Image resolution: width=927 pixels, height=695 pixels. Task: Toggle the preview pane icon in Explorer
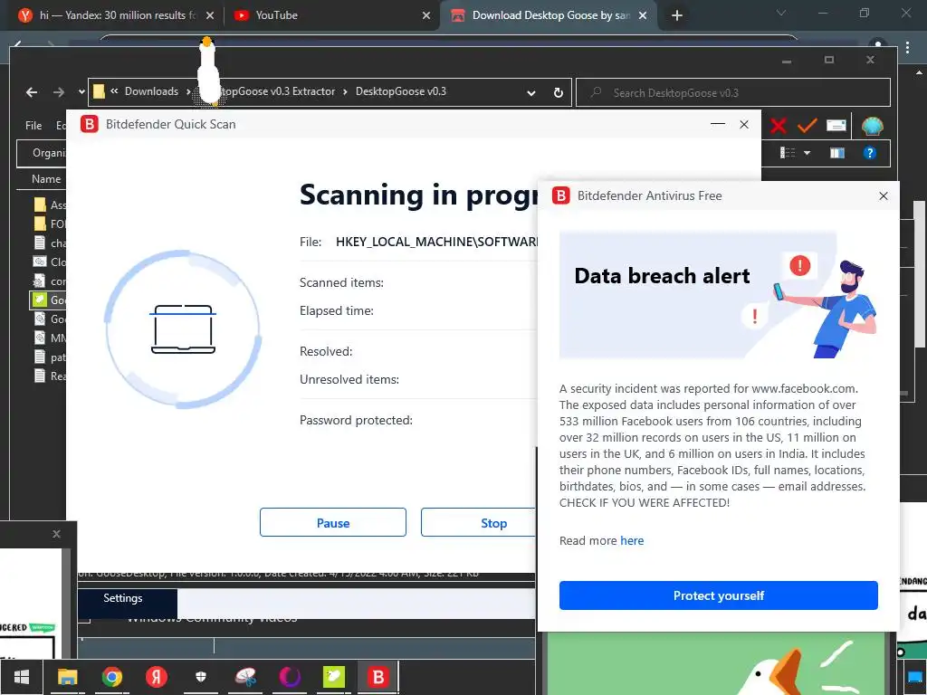[837, 153]
